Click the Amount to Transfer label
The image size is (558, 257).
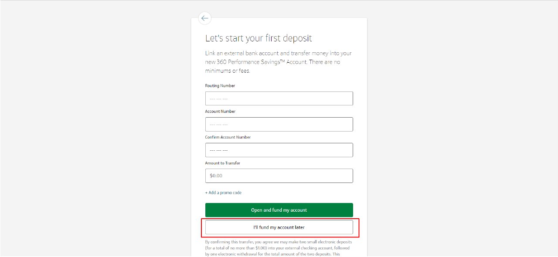coord(223,163)
